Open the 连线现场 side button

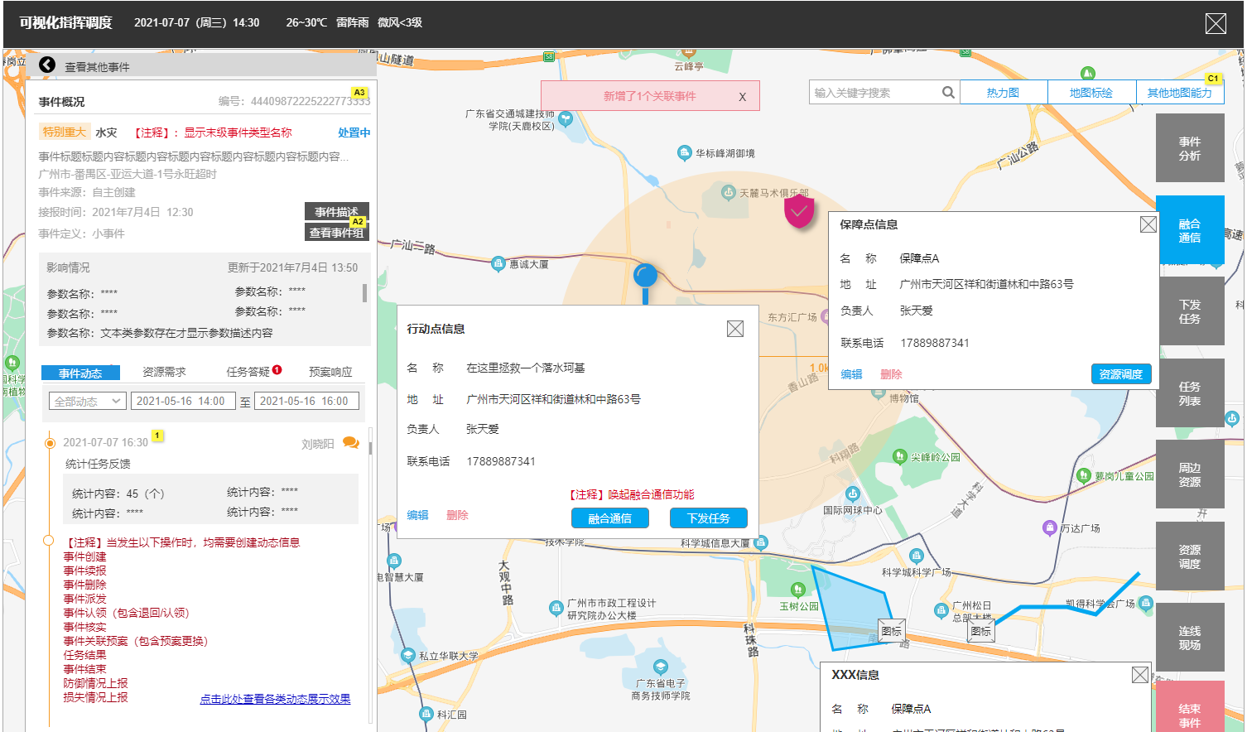pos(1190,638)
